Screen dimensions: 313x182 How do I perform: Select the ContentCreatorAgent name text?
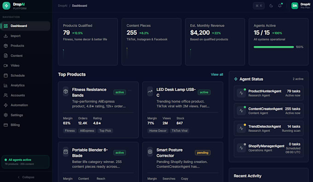pyautogui.click(x=265, y=109)
